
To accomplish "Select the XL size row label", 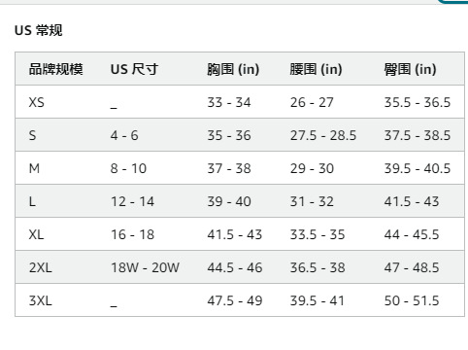I will click(x=36, y=234).
